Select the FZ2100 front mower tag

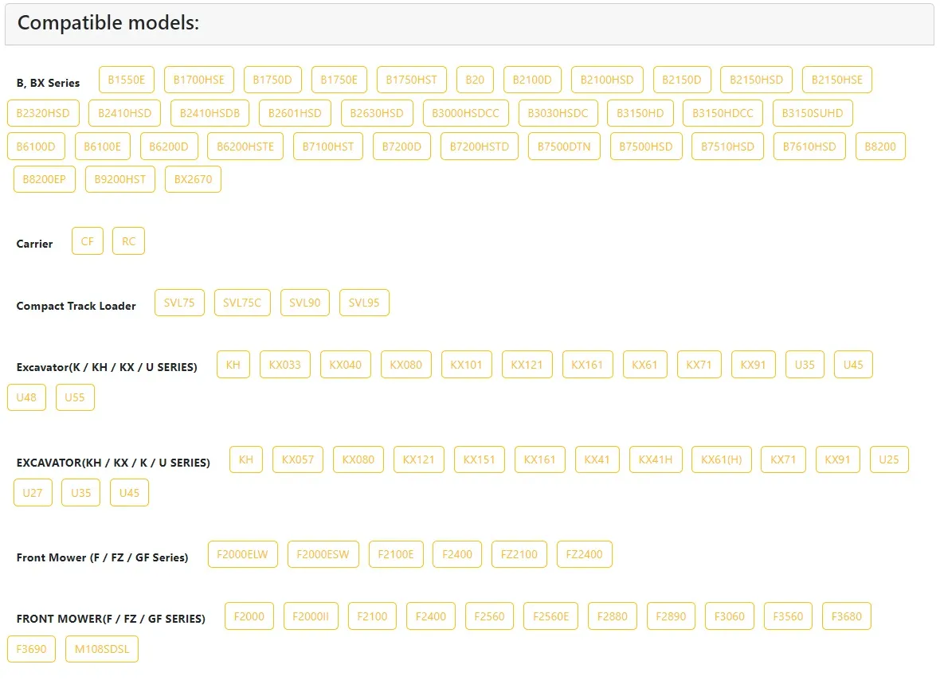pyautogui.click(x=519, y=554)
